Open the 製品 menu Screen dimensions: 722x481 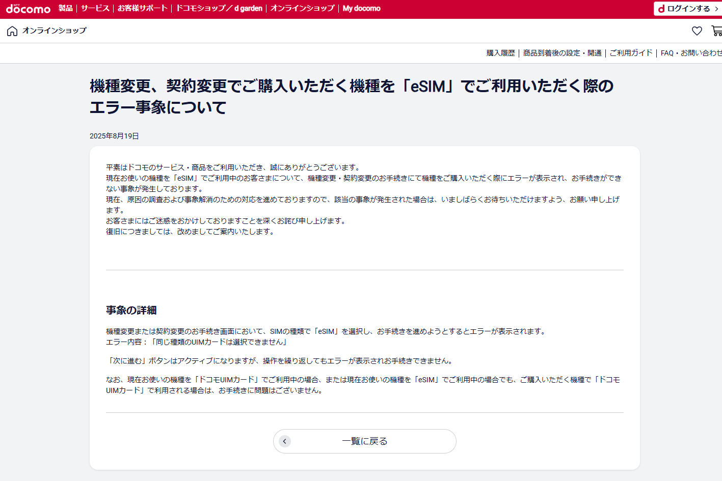click(66, 8)
